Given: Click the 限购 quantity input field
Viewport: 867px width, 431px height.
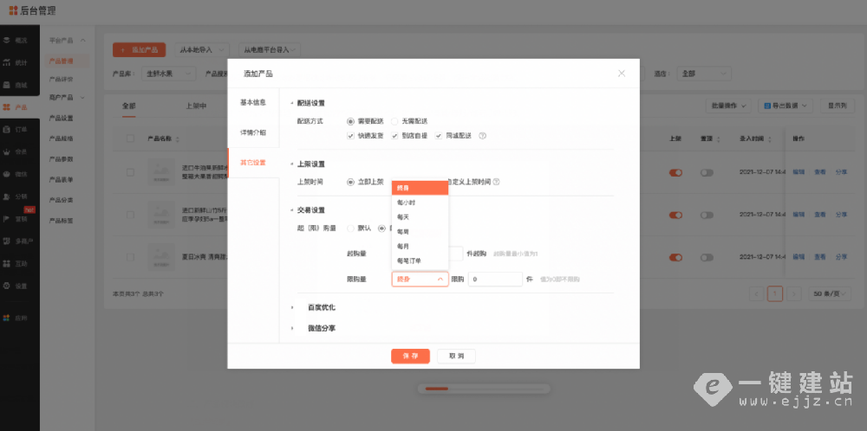Looking at the screenshot, I should (x=495, y=280).
